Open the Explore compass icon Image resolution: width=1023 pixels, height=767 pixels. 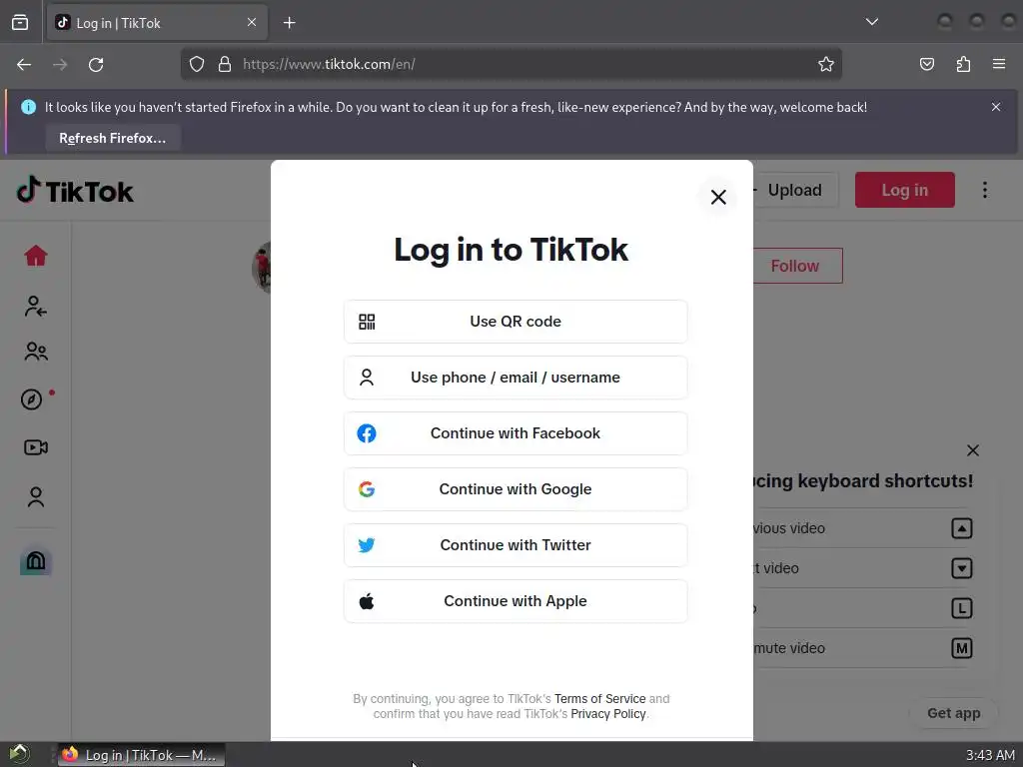[x=31, y=399]
